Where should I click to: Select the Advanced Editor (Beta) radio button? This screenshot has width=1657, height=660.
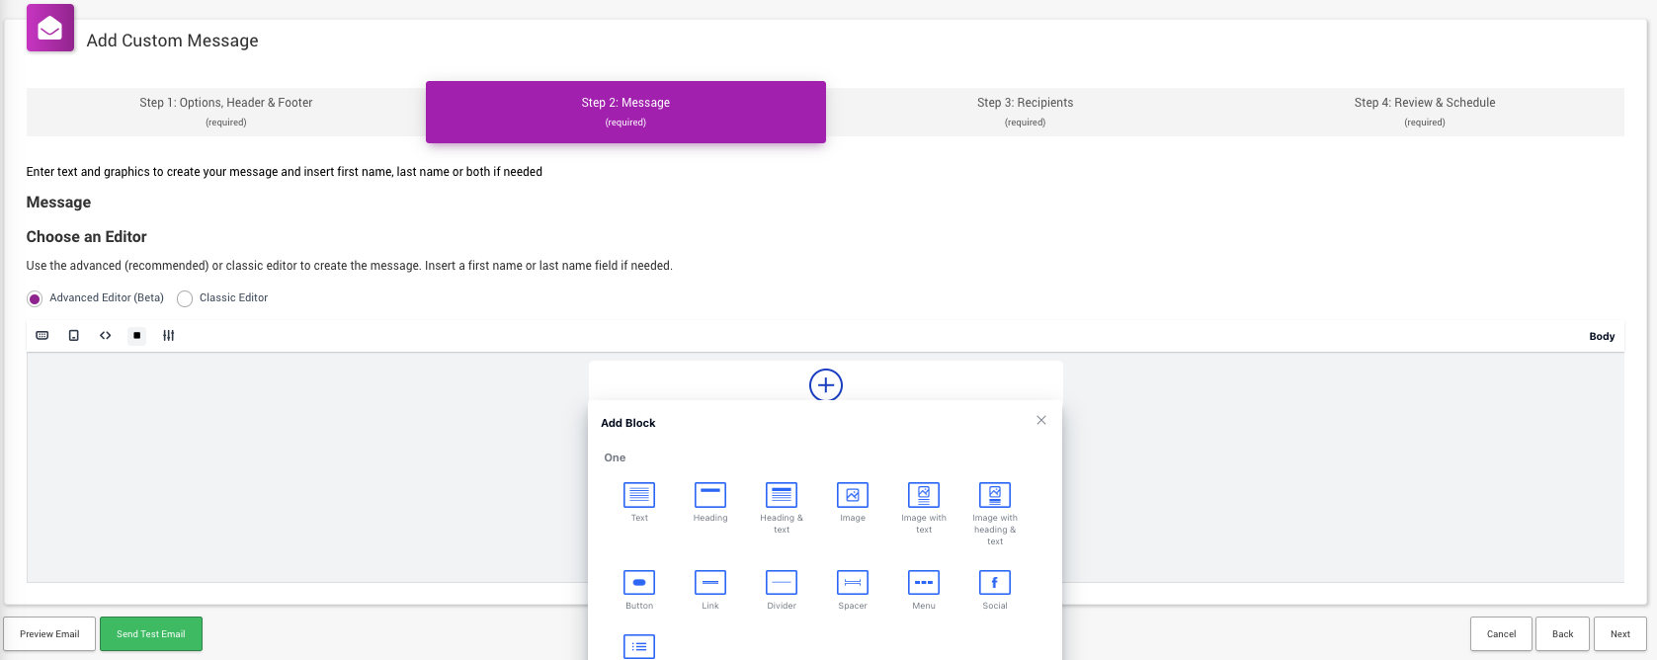tap(35, 298)
